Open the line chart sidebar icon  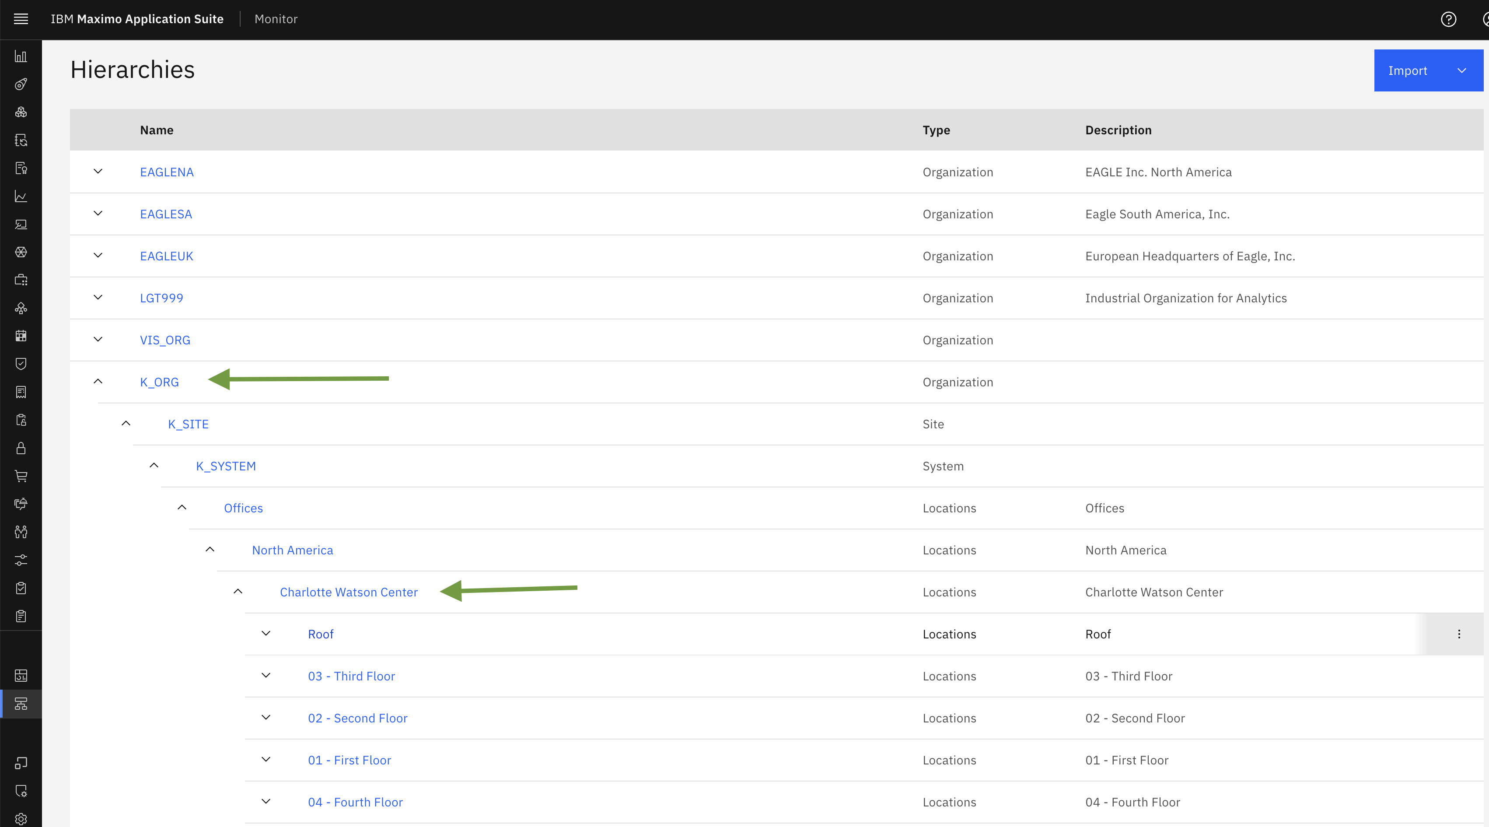click(x=21, y=196)
